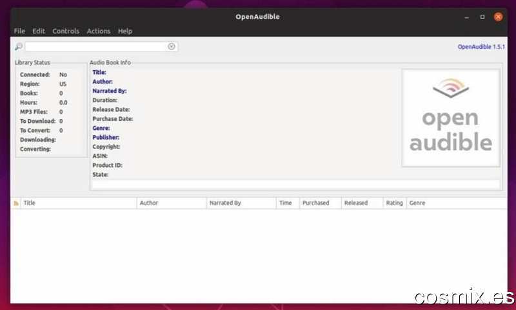Sort the list by Time column

(x=288, y=203)
